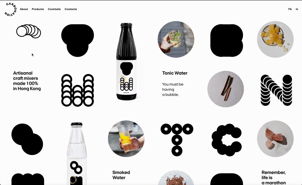The image size is (302, 185).
Task: Open the hand holding mint drink photo
Action: [x=176, y=39]
